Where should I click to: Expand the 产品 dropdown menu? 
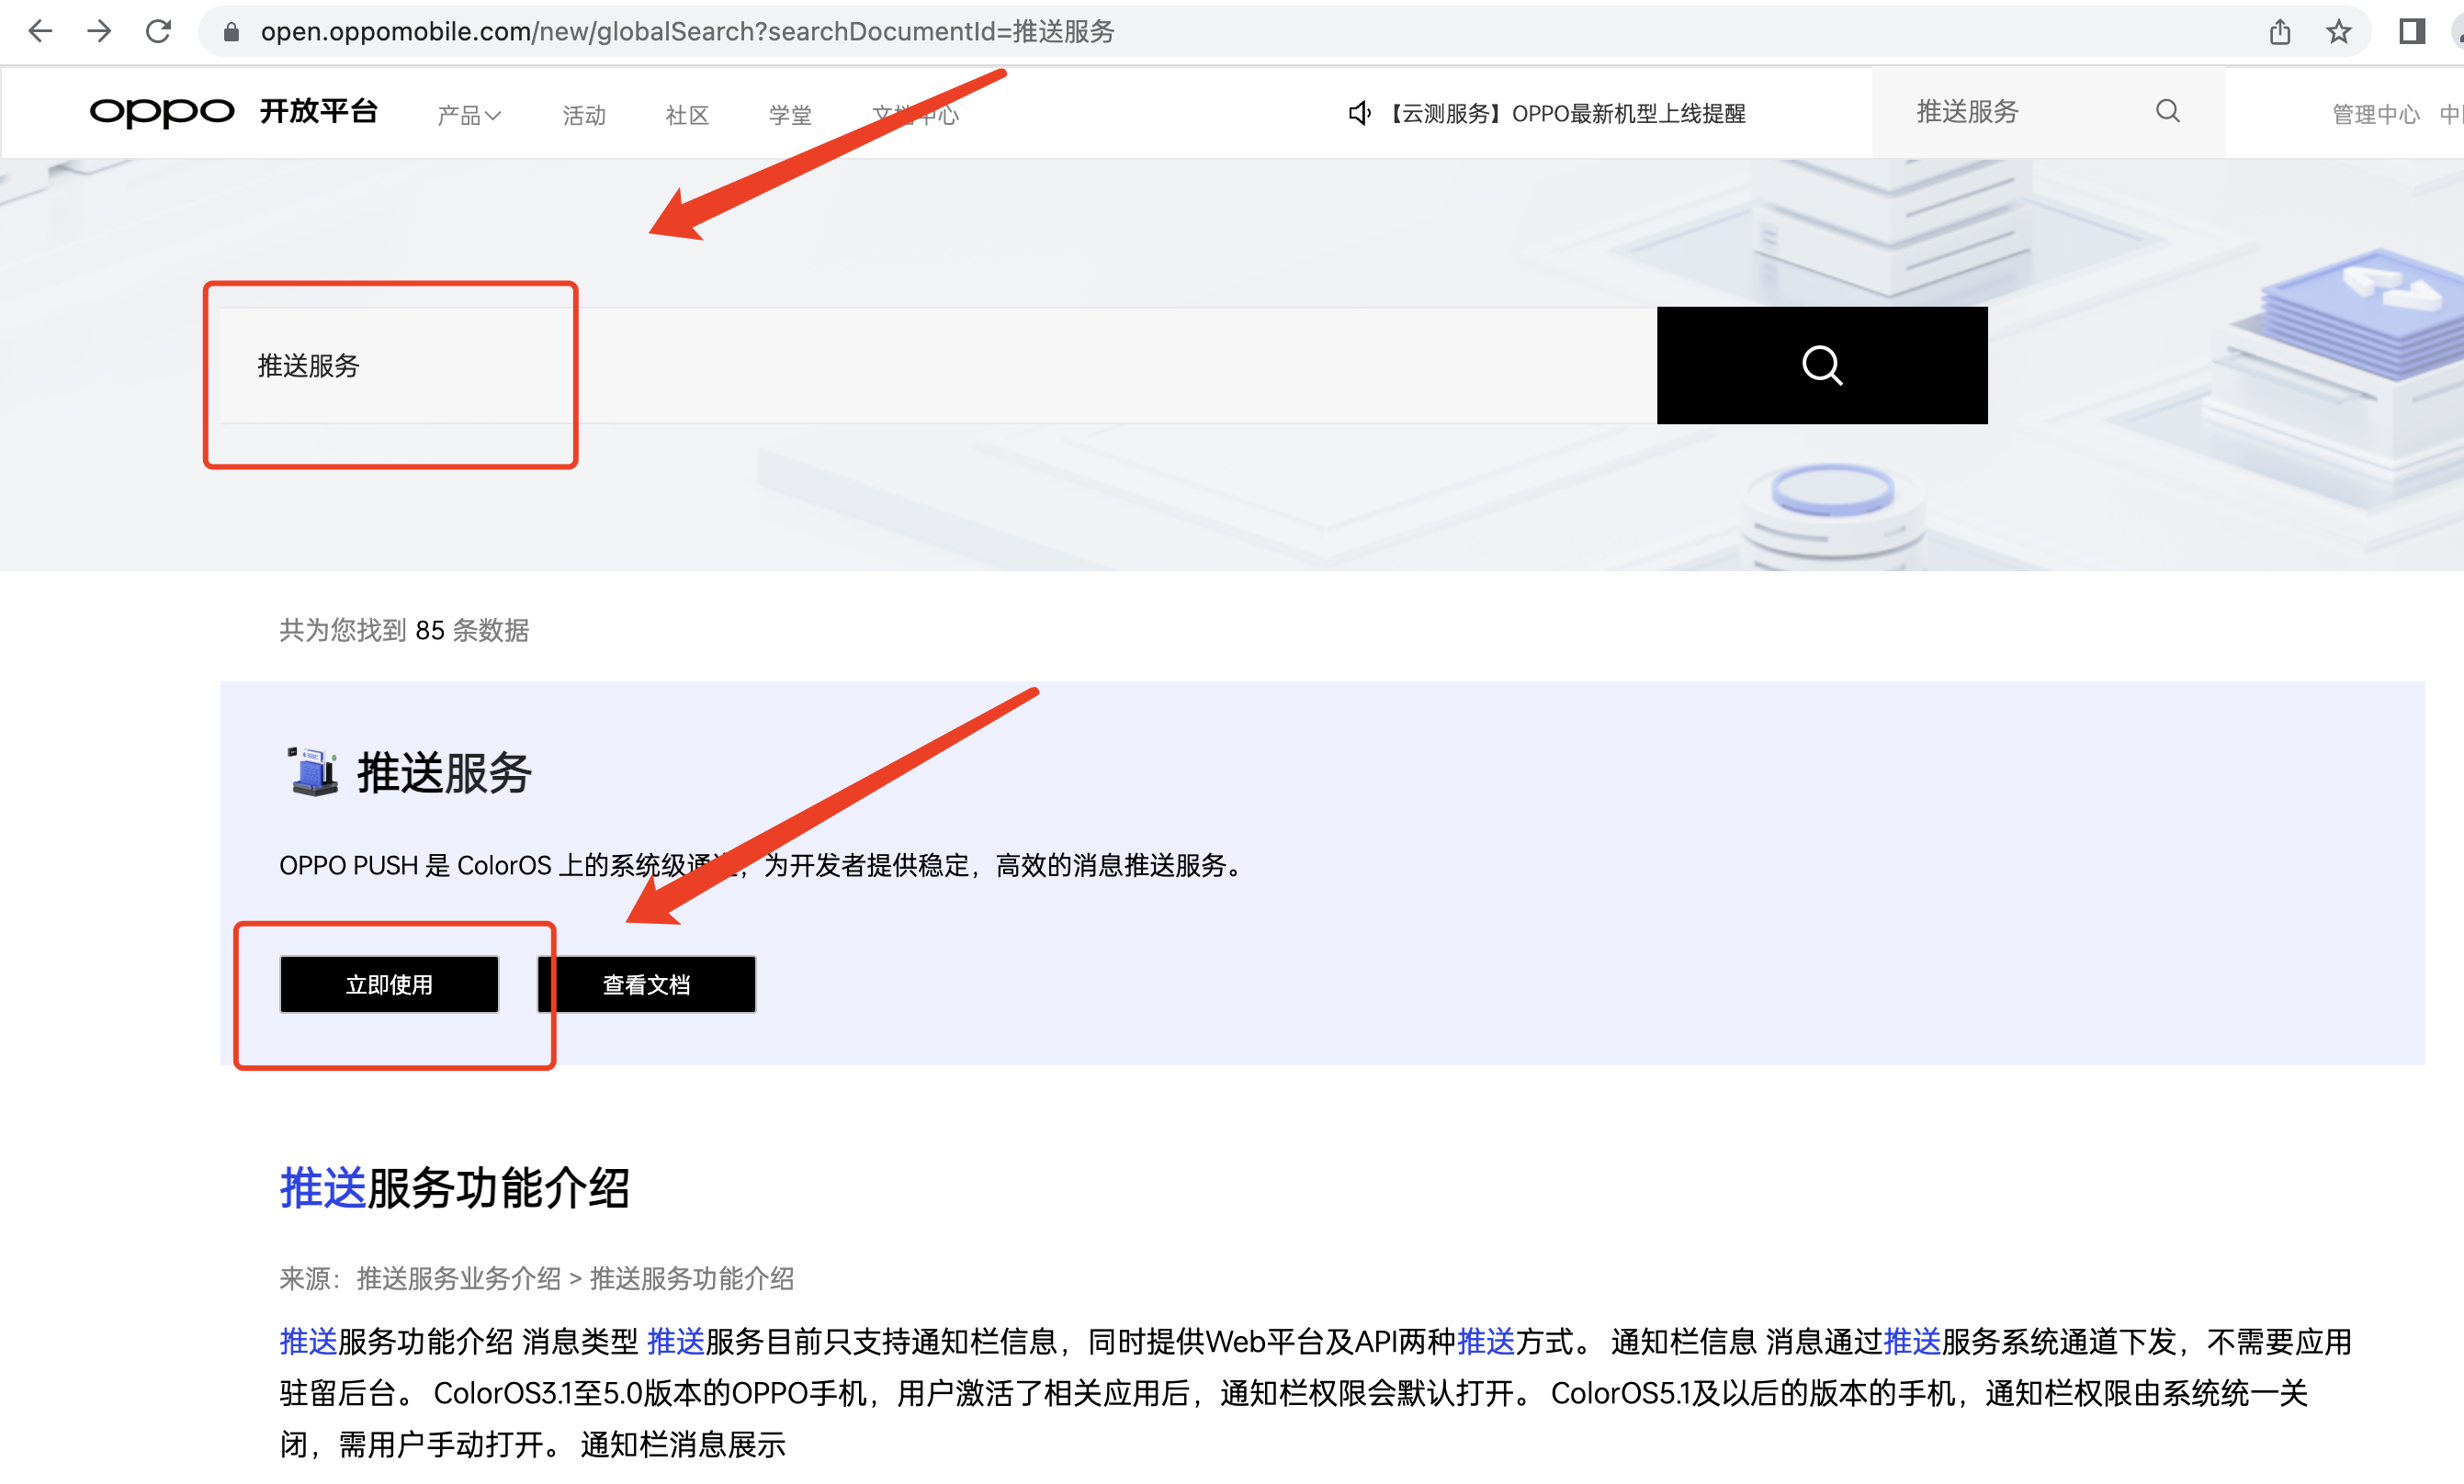[x=469, y=115]
